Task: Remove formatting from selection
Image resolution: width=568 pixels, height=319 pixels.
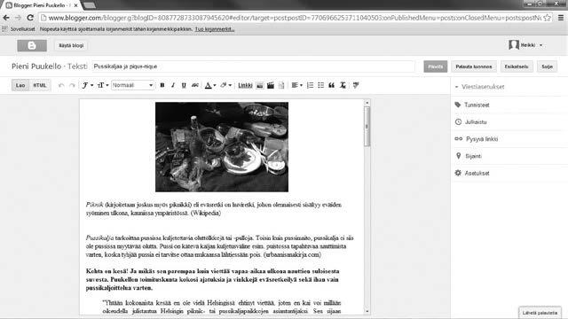Action: [343, 85]
